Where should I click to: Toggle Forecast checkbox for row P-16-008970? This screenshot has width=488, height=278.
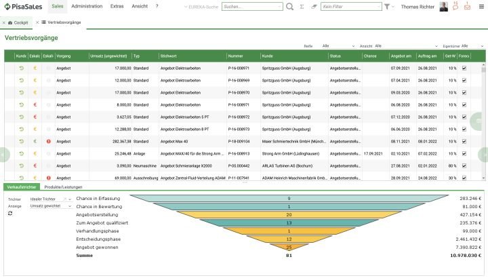click(x=464, y=92)
